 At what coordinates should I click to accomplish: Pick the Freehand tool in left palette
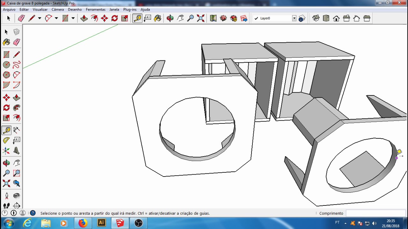click(x=17, y=65)
